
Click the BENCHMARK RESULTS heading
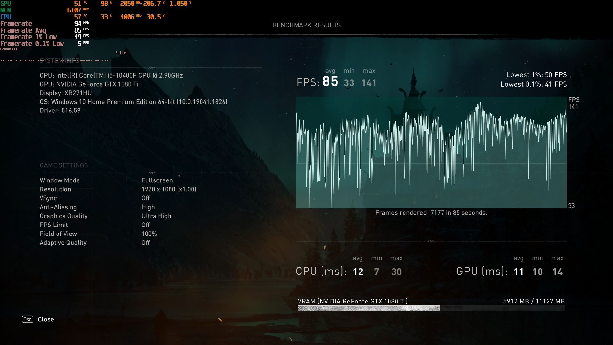pos(306,25)
